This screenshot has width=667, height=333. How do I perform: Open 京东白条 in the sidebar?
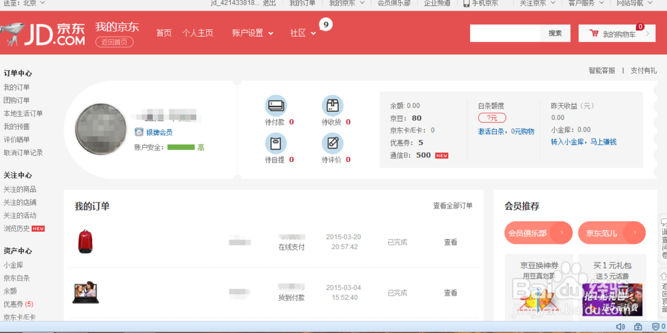(17, 278)
